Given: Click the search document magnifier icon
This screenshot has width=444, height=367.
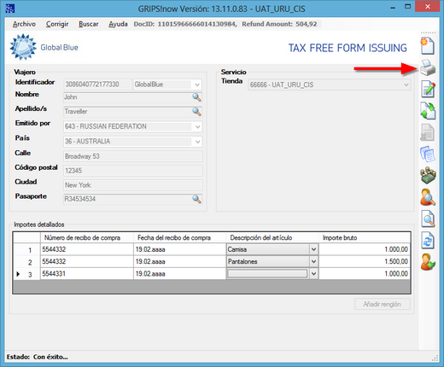Looking at the screenshot, I should click(428, 218).
